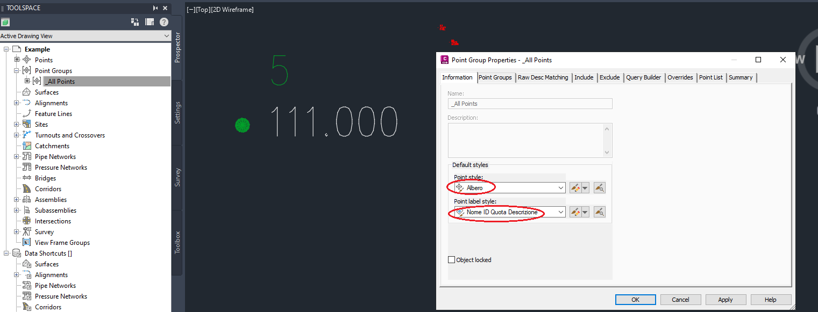Screen dimensions: 818x312
Task: Select the Settings vertical Toolspace tab
Action: click(x=178, y=113)
